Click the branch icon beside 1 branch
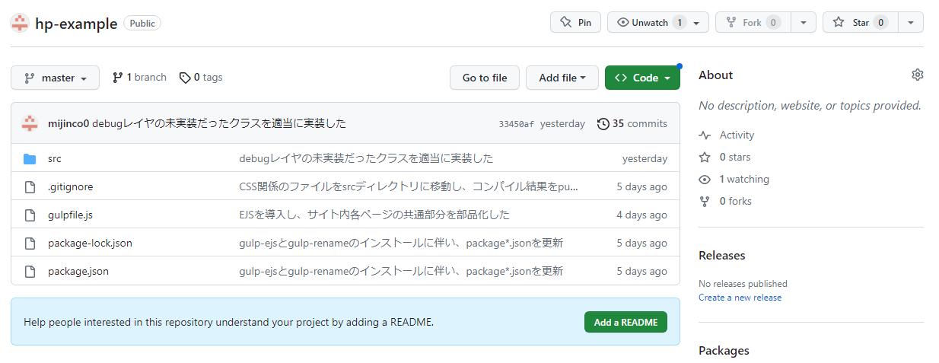This screenshot has width=939, height=363. (x=117, y=78)
